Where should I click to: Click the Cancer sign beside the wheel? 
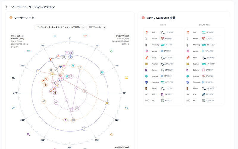click(127, 107)
